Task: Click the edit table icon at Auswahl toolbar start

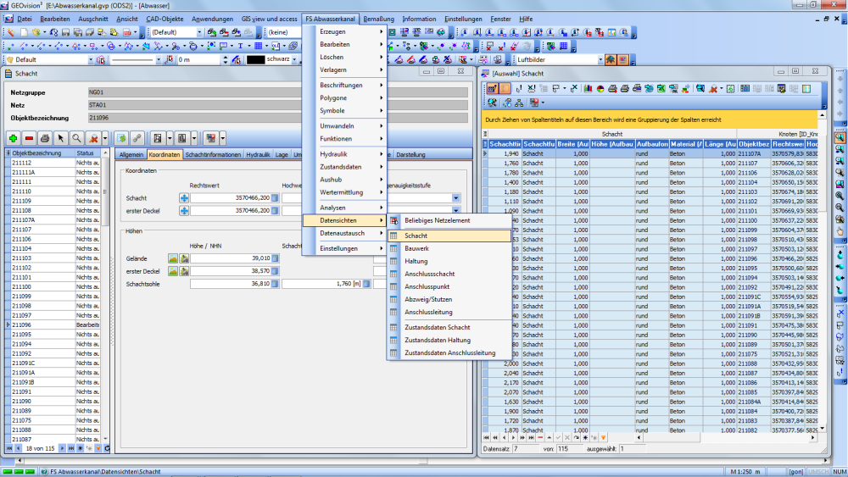Action: pyautogui.click(x=492, y=89)
